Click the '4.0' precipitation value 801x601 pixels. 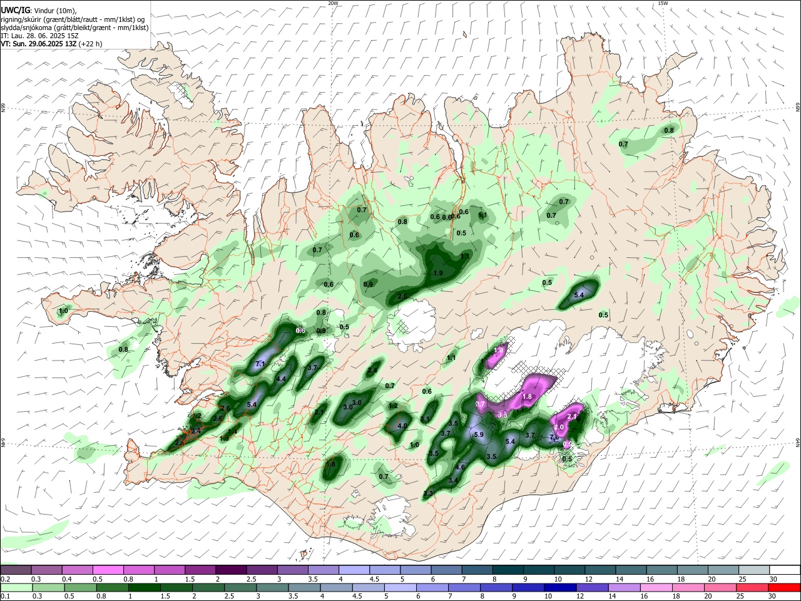click(x=402, y=426)
